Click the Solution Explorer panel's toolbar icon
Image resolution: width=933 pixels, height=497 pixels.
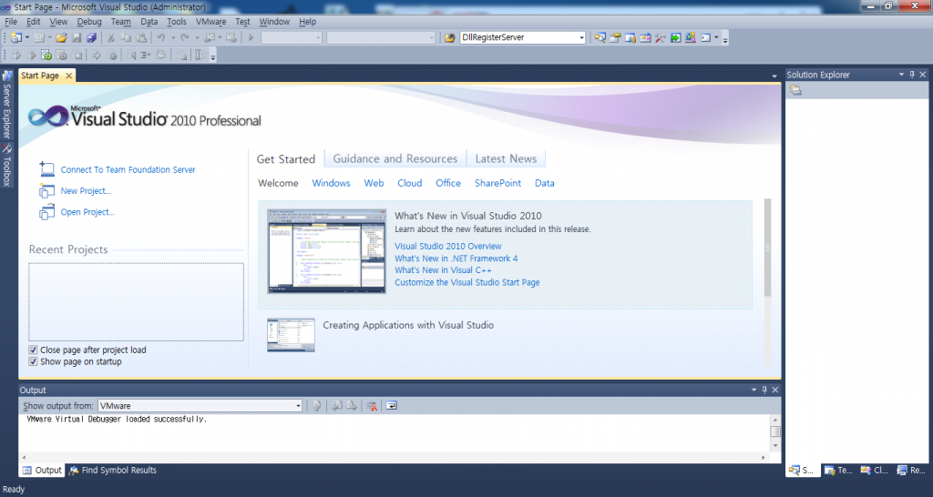click(x=795, y=90)
